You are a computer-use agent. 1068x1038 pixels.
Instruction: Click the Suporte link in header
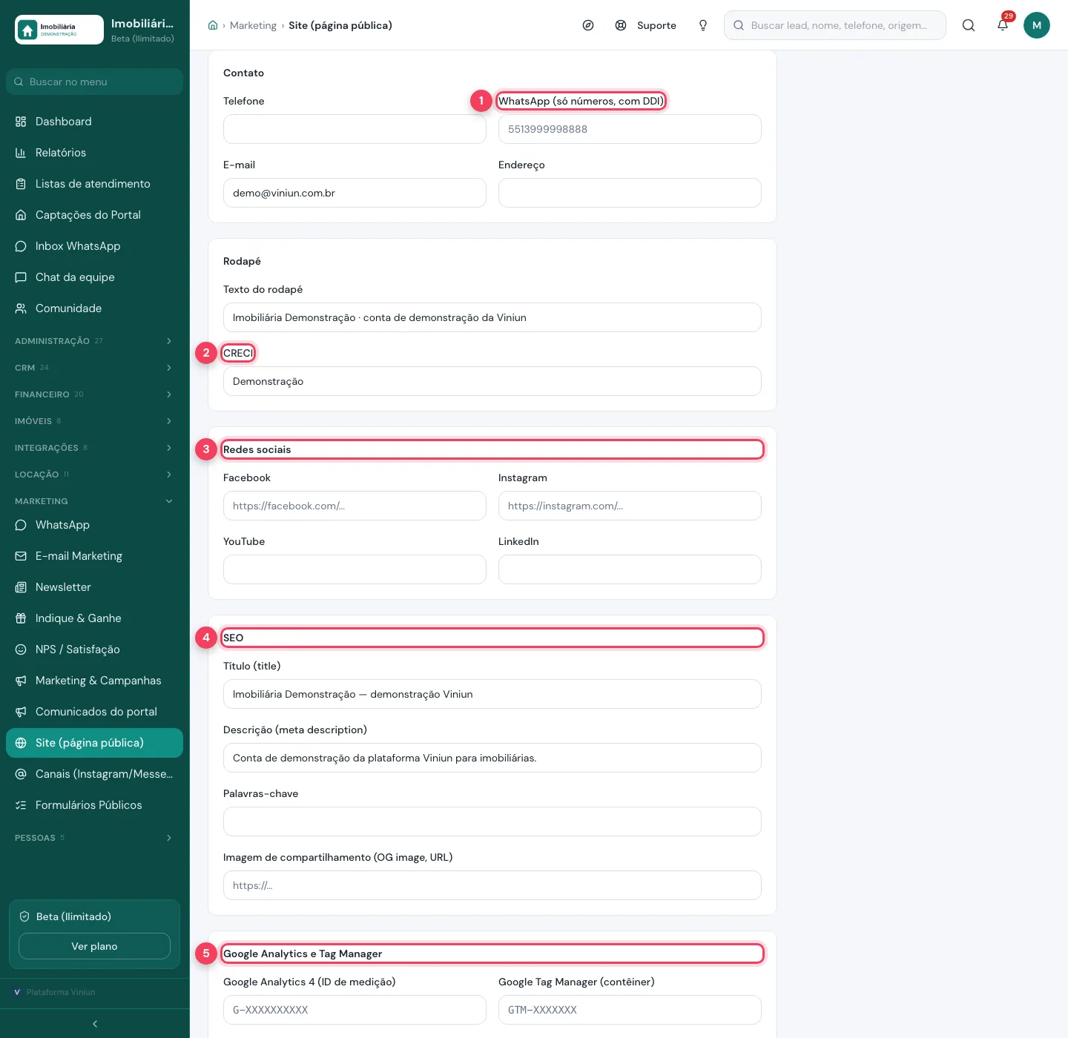coord(646,25)
